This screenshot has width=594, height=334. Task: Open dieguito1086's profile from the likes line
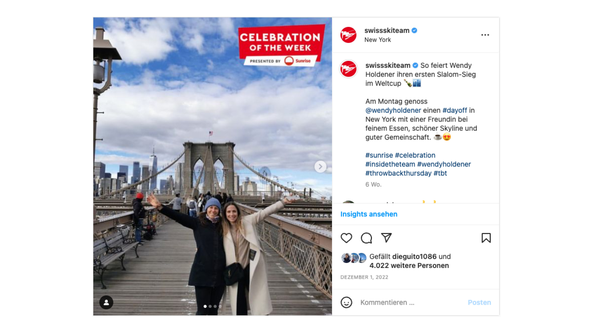[x=414, y=257]
